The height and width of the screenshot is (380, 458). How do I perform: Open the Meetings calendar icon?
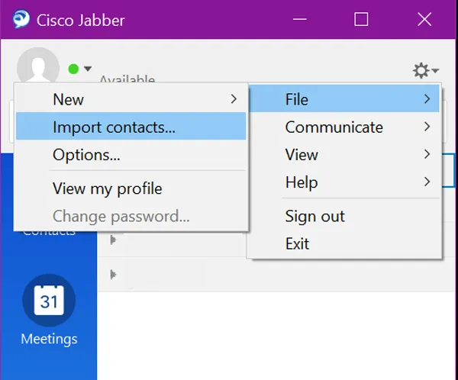[49, 301]
